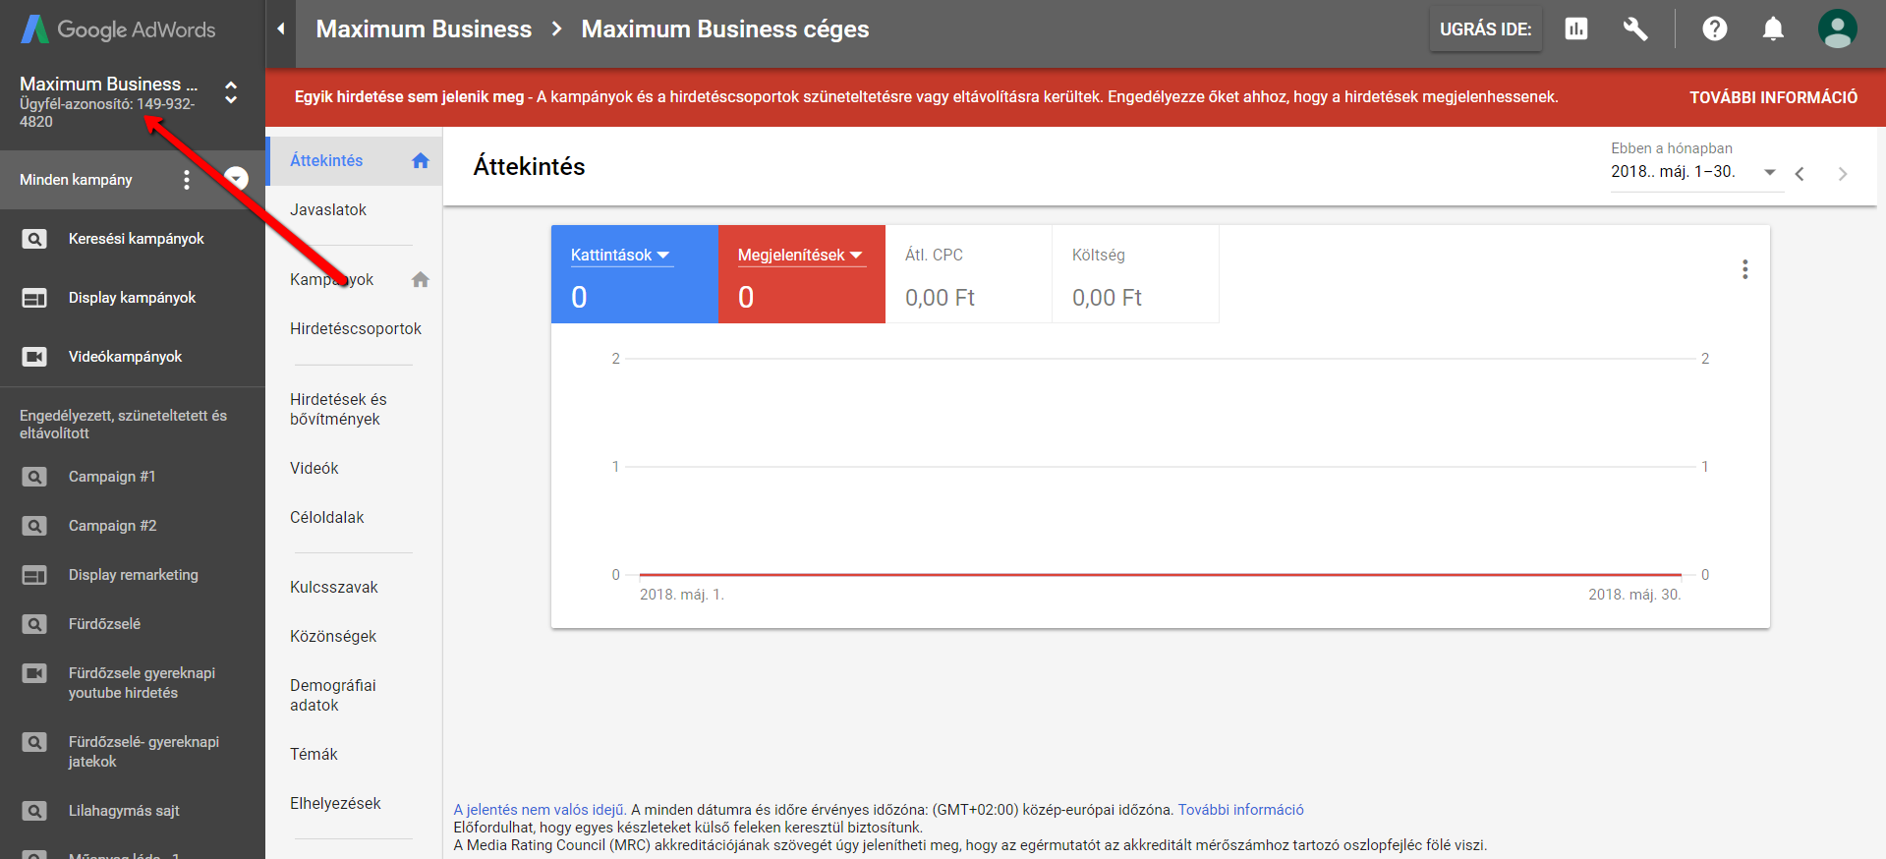
Task: Open the date range dropdown
Action: [1696, 172]
